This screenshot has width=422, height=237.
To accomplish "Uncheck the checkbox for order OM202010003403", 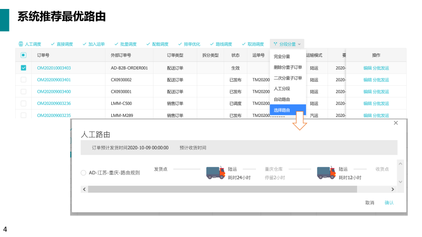I will (23, 67).
